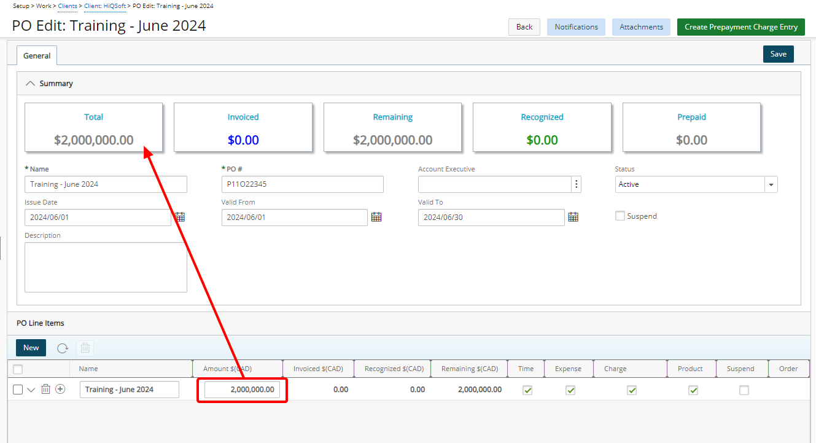Click the Remaining cell value 2,000,000.00

[480, 390]
